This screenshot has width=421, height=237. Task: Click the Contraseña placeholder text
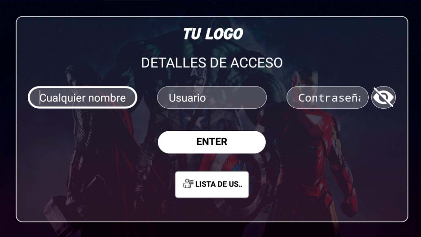(330, 98)
